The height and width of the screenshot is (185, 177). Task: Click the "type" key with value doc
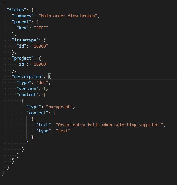[x=24, y=83]
